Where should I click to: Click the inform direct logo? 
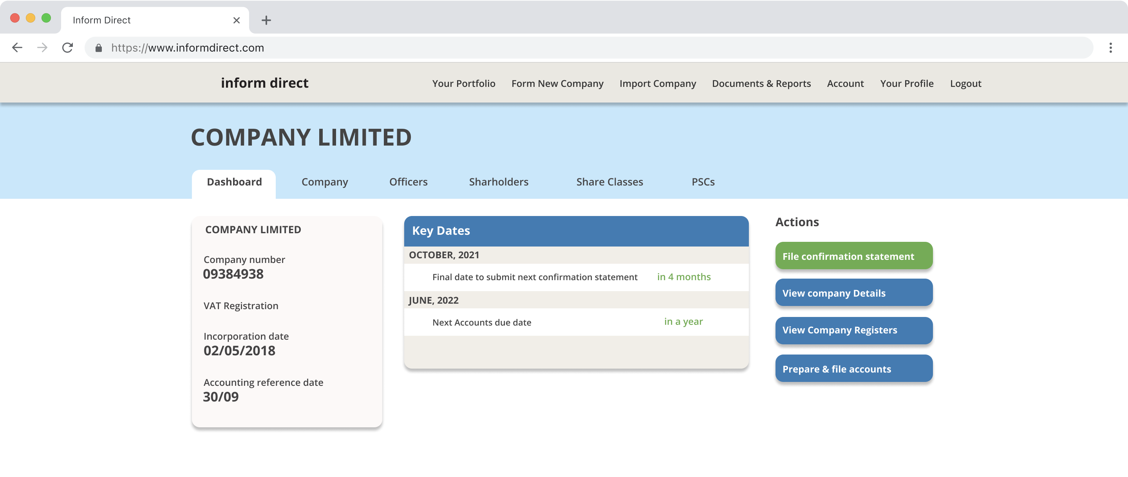point(264,83)
